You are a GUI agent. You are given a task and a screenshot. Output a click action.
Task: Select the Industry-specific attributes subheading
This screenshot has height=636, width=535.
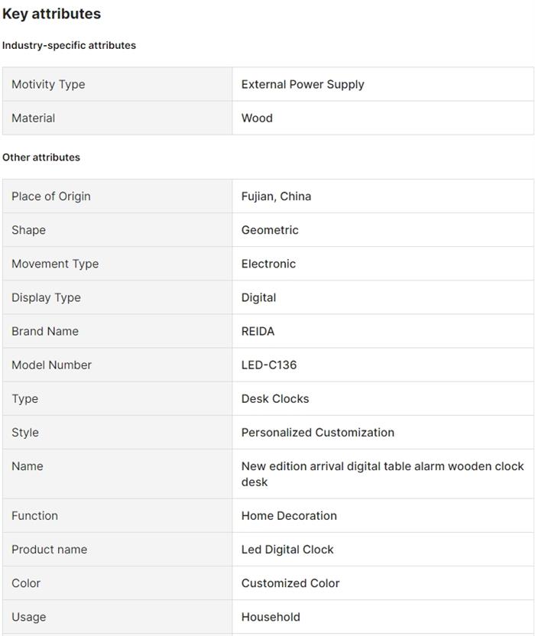[x=69, y=45]
